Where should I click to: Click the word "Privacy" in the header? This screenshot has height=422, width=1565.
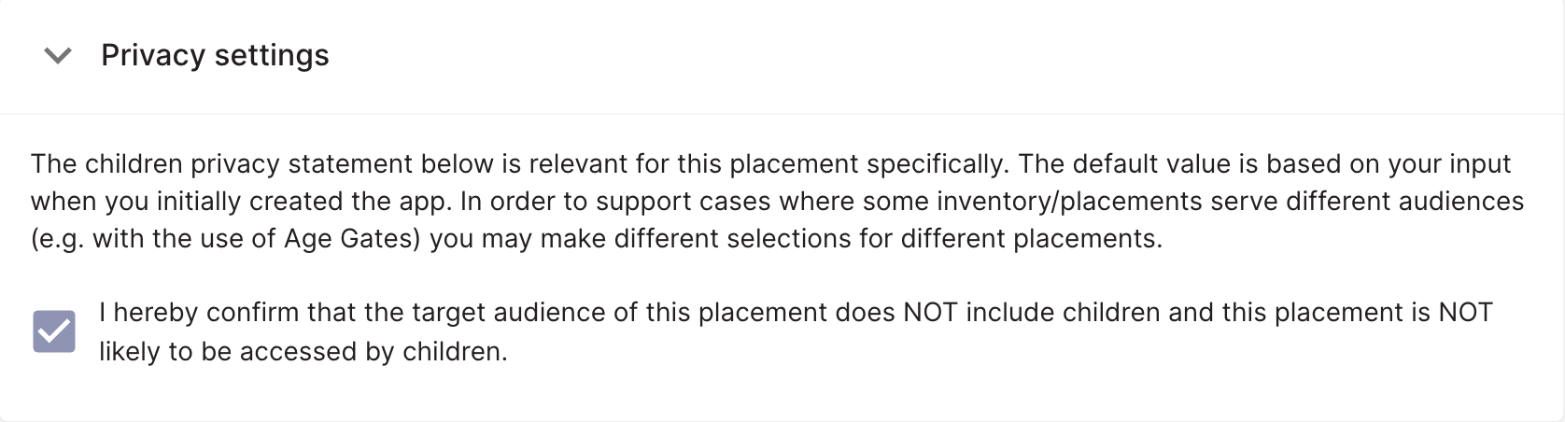coord(153,56)
